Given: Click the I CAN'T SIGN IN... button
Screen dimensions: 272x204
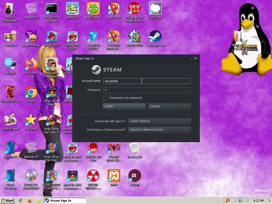Looking at the screenshot, I should tap(159, 121).
